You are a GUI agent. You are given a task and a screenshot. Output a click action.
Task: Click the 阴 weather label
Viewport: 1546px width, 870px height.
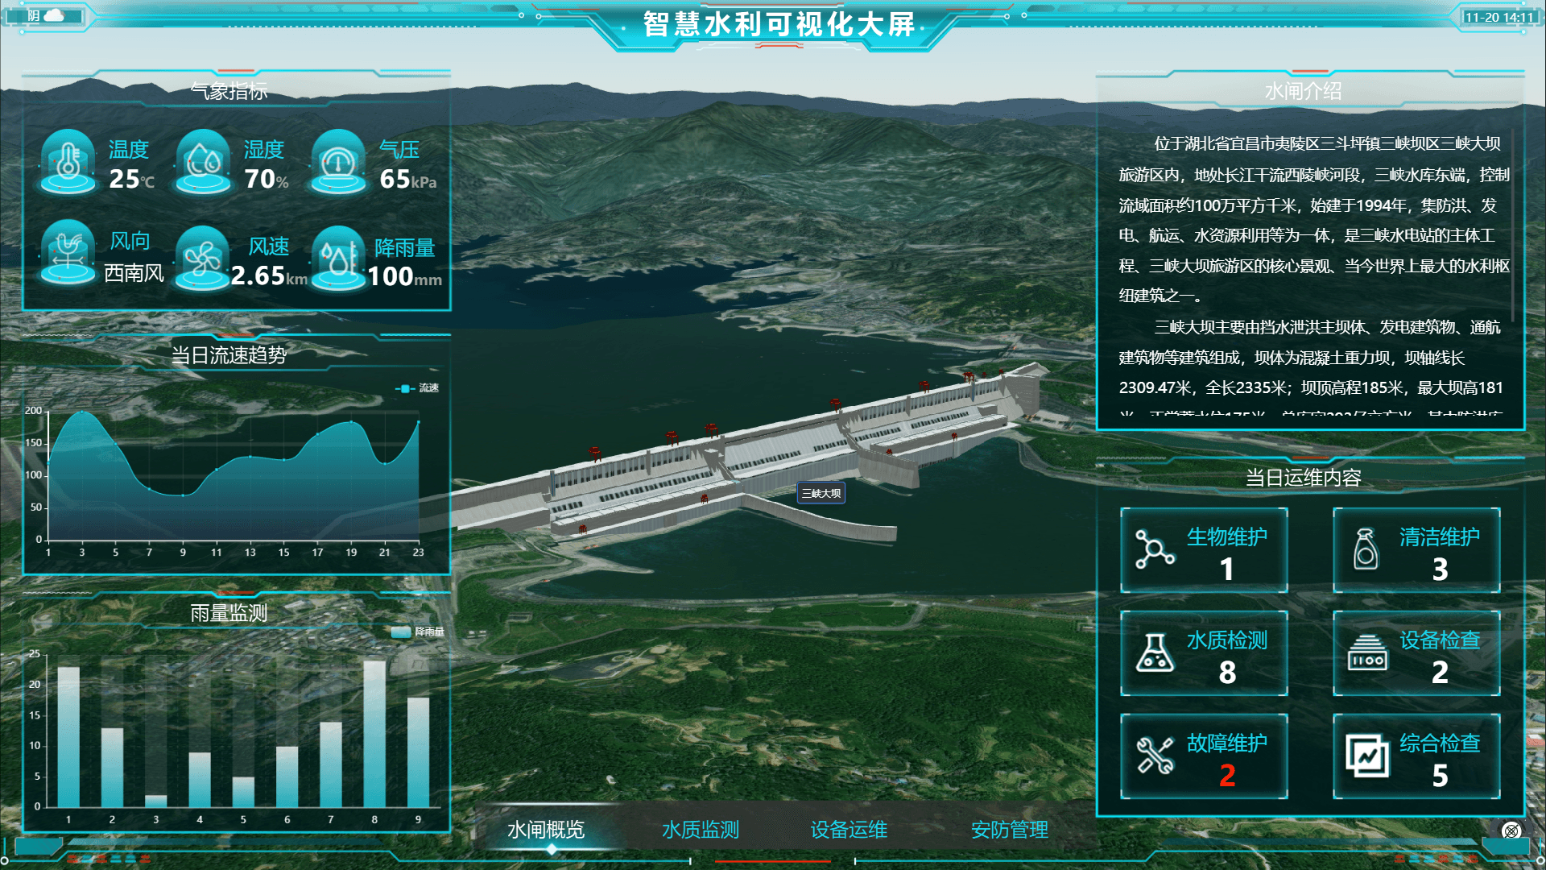33,15
